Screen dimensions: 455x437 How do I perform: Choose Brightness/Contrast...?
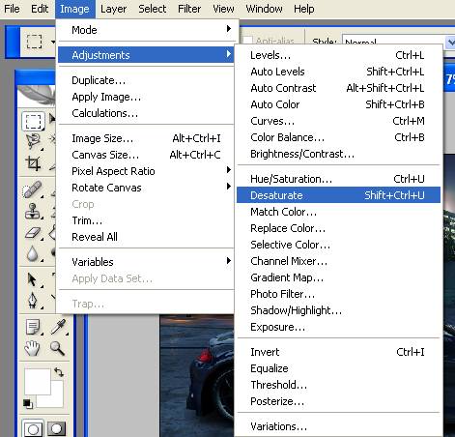tap(338, 154)
